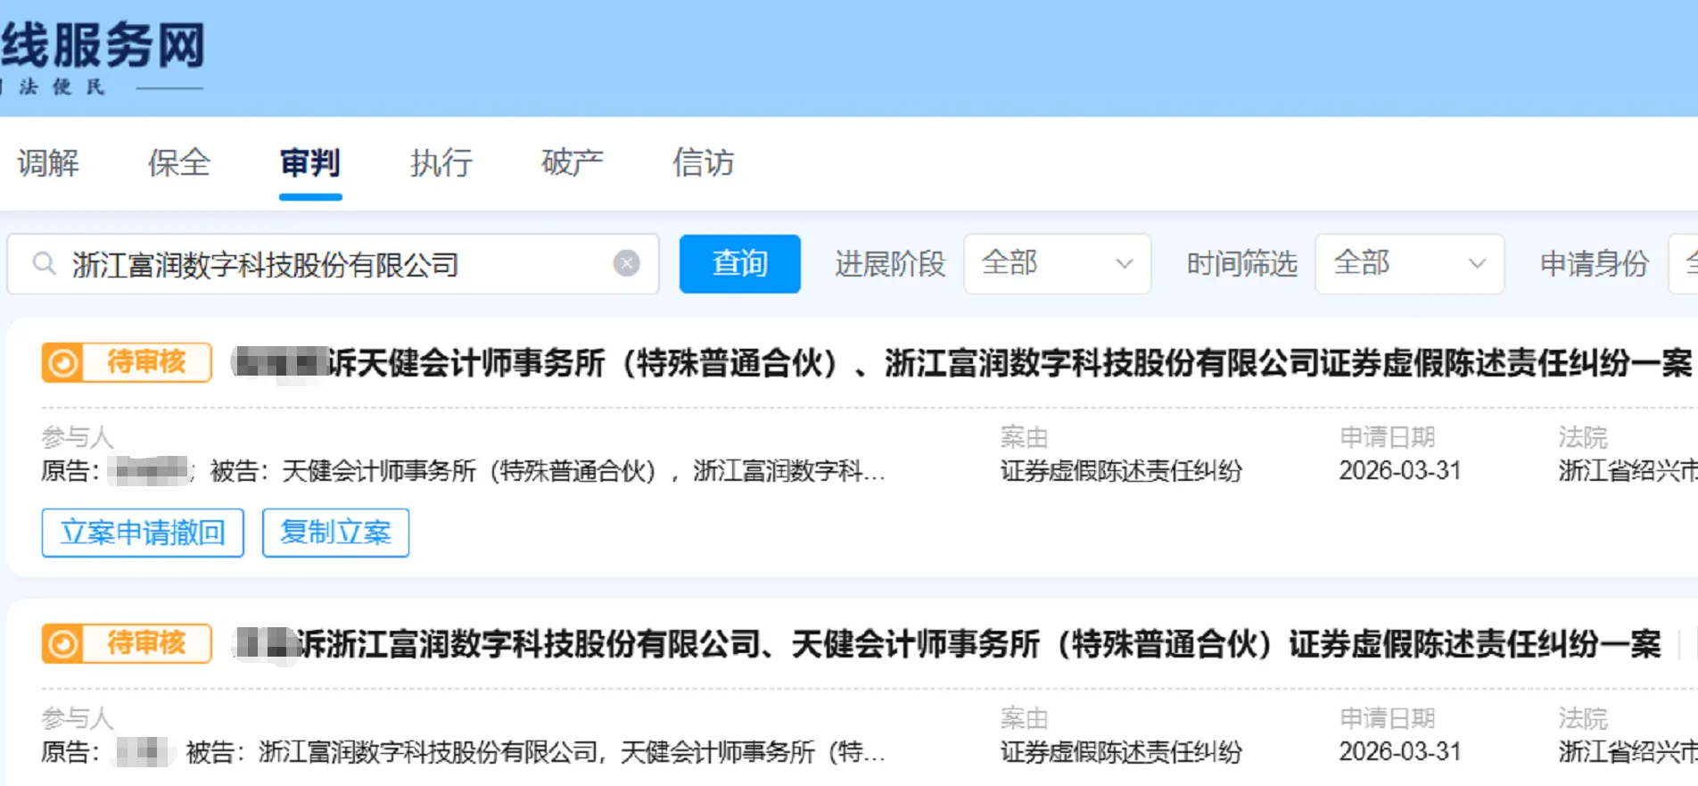
Task: Open the first case titled 诉天健会计师事务所
Action: [x=1010, y=363]
